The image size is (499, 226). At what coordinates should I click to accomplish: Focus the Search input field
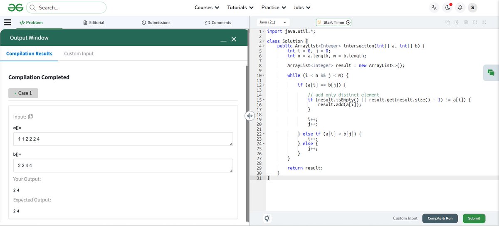pos(67,7)
